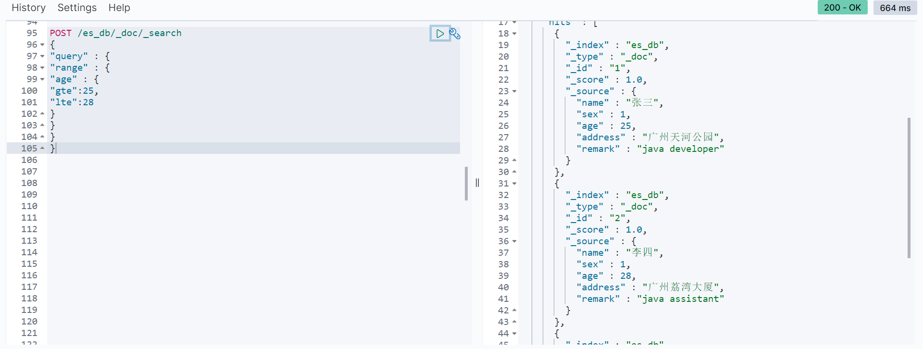Screen dimensions: 923x349
Task: Click the "age" : 25 output line
Action: (x=606, y=126)
